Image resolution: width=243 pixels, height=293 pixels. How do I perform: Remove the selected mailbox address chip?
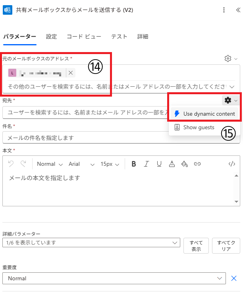click(71, 73)
